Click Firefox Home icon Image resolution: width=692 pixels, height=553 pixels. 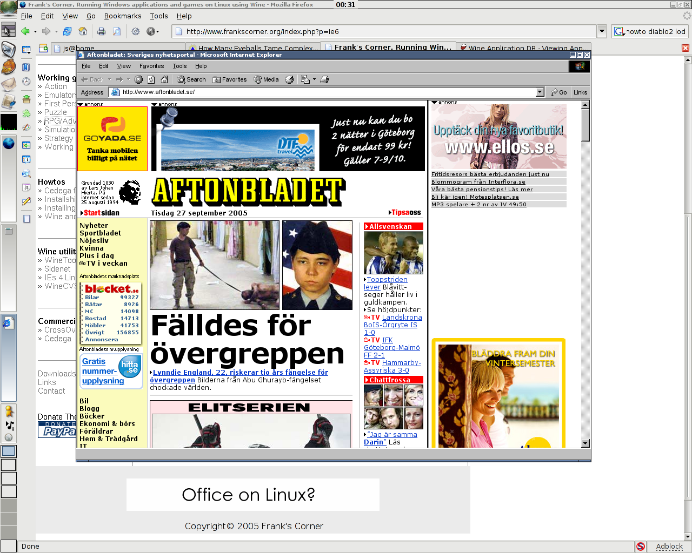click(83, 31)
